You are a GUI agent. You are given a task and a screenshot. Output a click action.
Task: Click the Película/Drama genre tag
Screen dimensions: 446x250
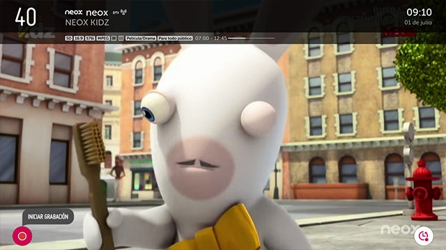click(x=141, y=38)
